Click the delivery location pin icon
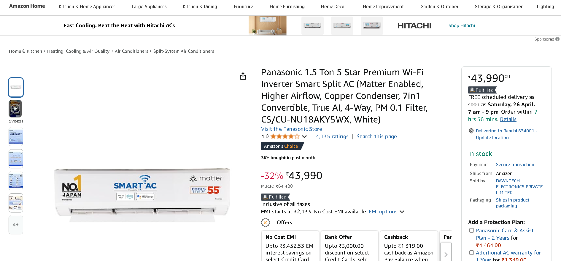This screenshot has height=261, width=561. [x=471, y=131]
